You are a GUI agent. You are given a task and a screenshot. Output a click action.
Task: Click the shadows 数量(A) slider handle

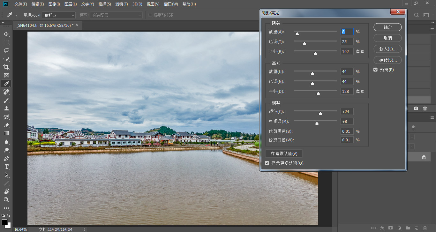297,34
